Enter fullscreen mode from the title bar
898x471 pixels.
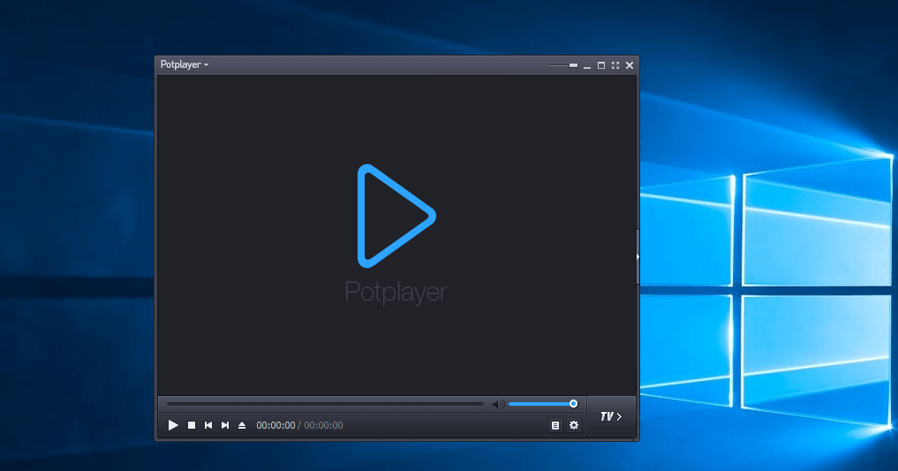pyautogui.click(x=615, y=65)
